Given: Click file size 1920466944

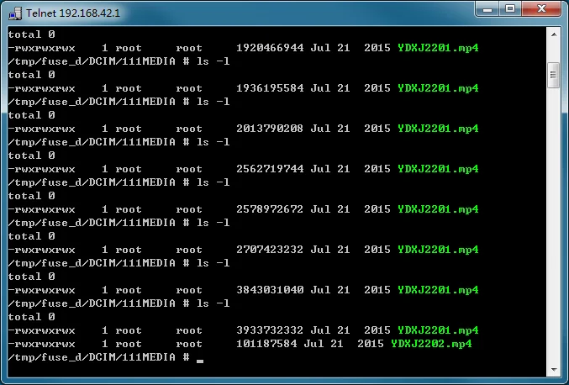Looking at the screenshot, I should pos(270,48).
